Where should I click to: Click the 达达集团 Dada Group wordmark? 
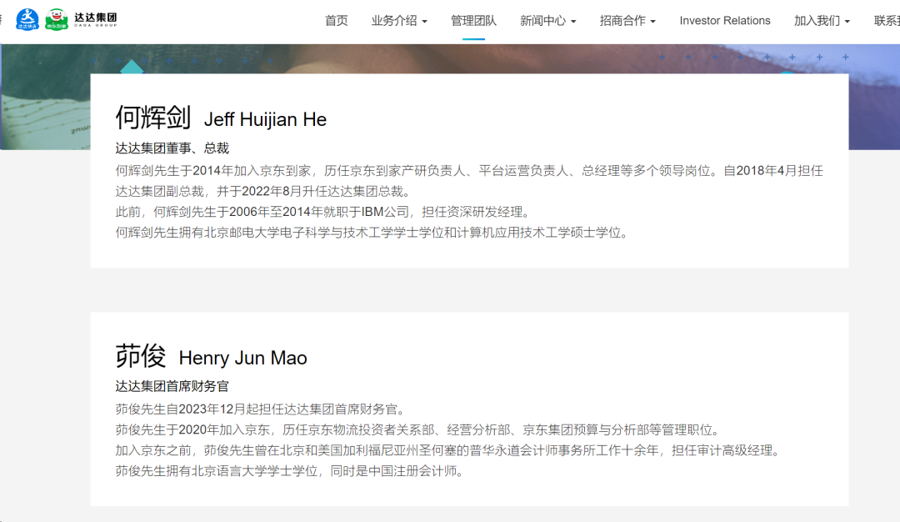click(96, 19)
